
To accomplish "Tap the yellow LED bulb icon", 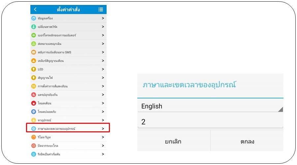I will click(33, 69).
